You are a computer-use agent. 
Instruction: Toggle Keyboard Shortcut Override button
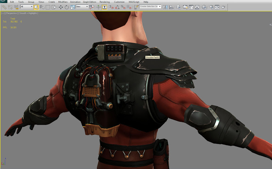[x=104, y=7]
